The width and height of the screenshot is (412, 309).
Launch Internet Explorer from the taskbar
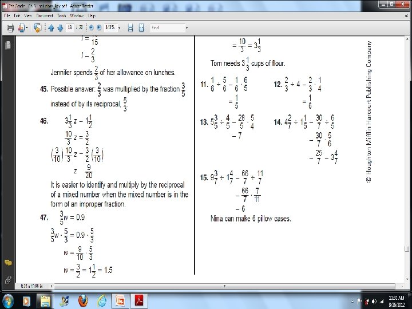102,301
